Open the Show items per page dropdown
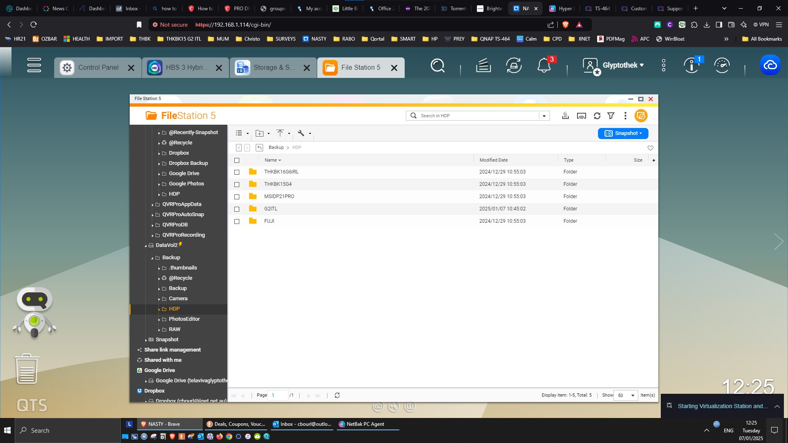This screenshot has width=788, height=443. (626, 395)
